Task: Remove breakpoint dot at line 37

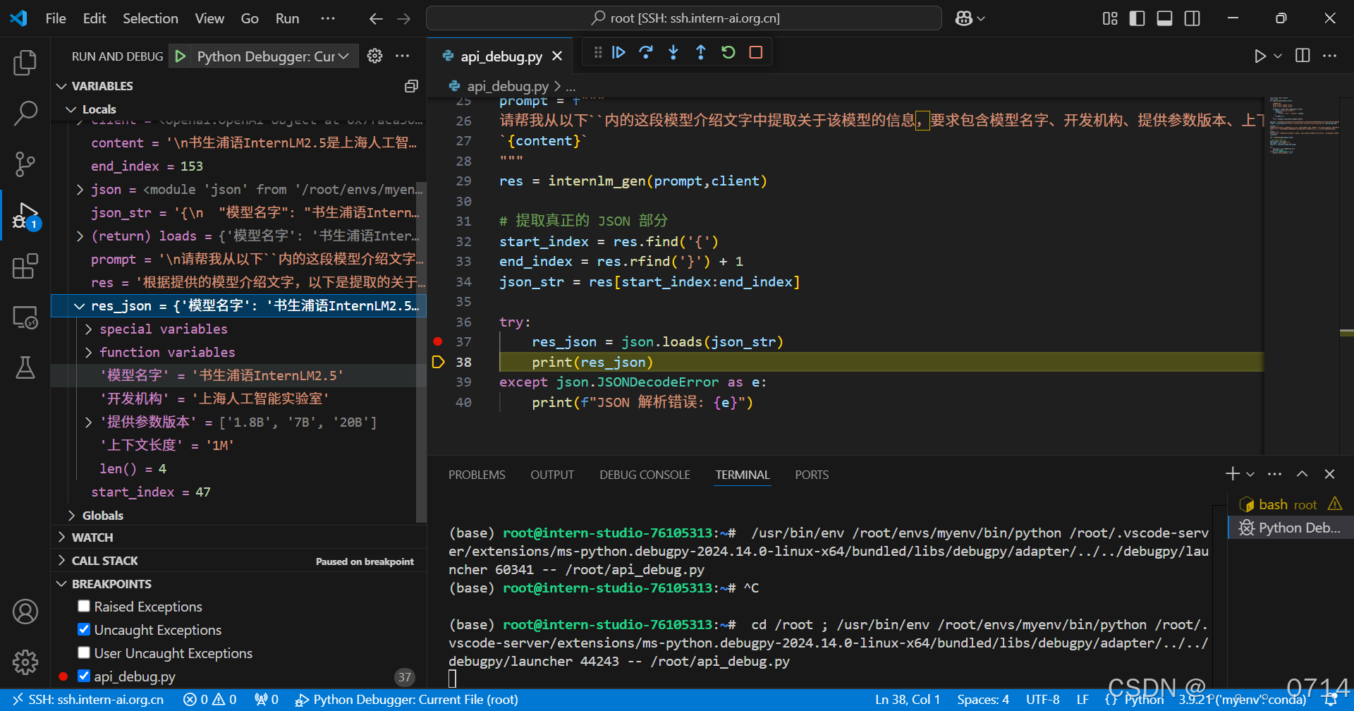Action: 438,341
